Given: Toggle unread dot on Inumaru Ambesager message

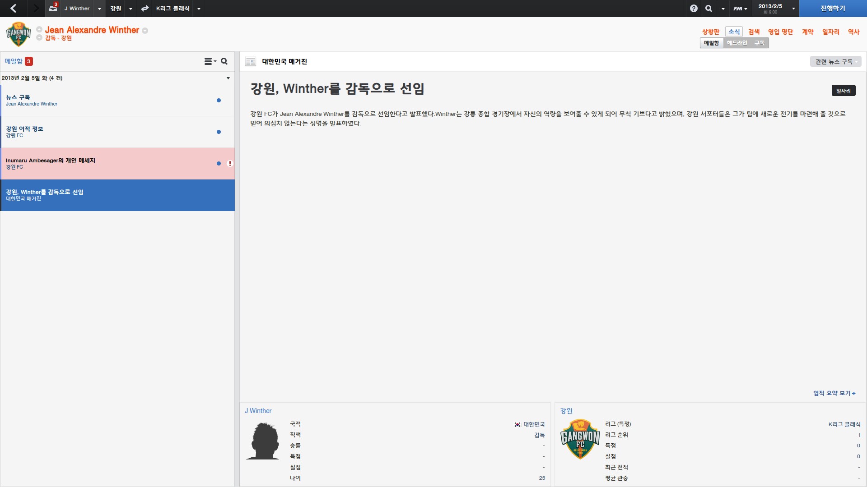Looking at the screenshot, I should coord(219,164).
